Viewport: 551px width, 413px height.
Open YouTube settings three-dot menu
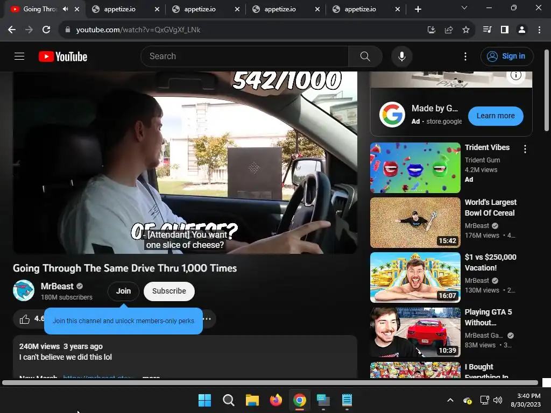point(465,56)
